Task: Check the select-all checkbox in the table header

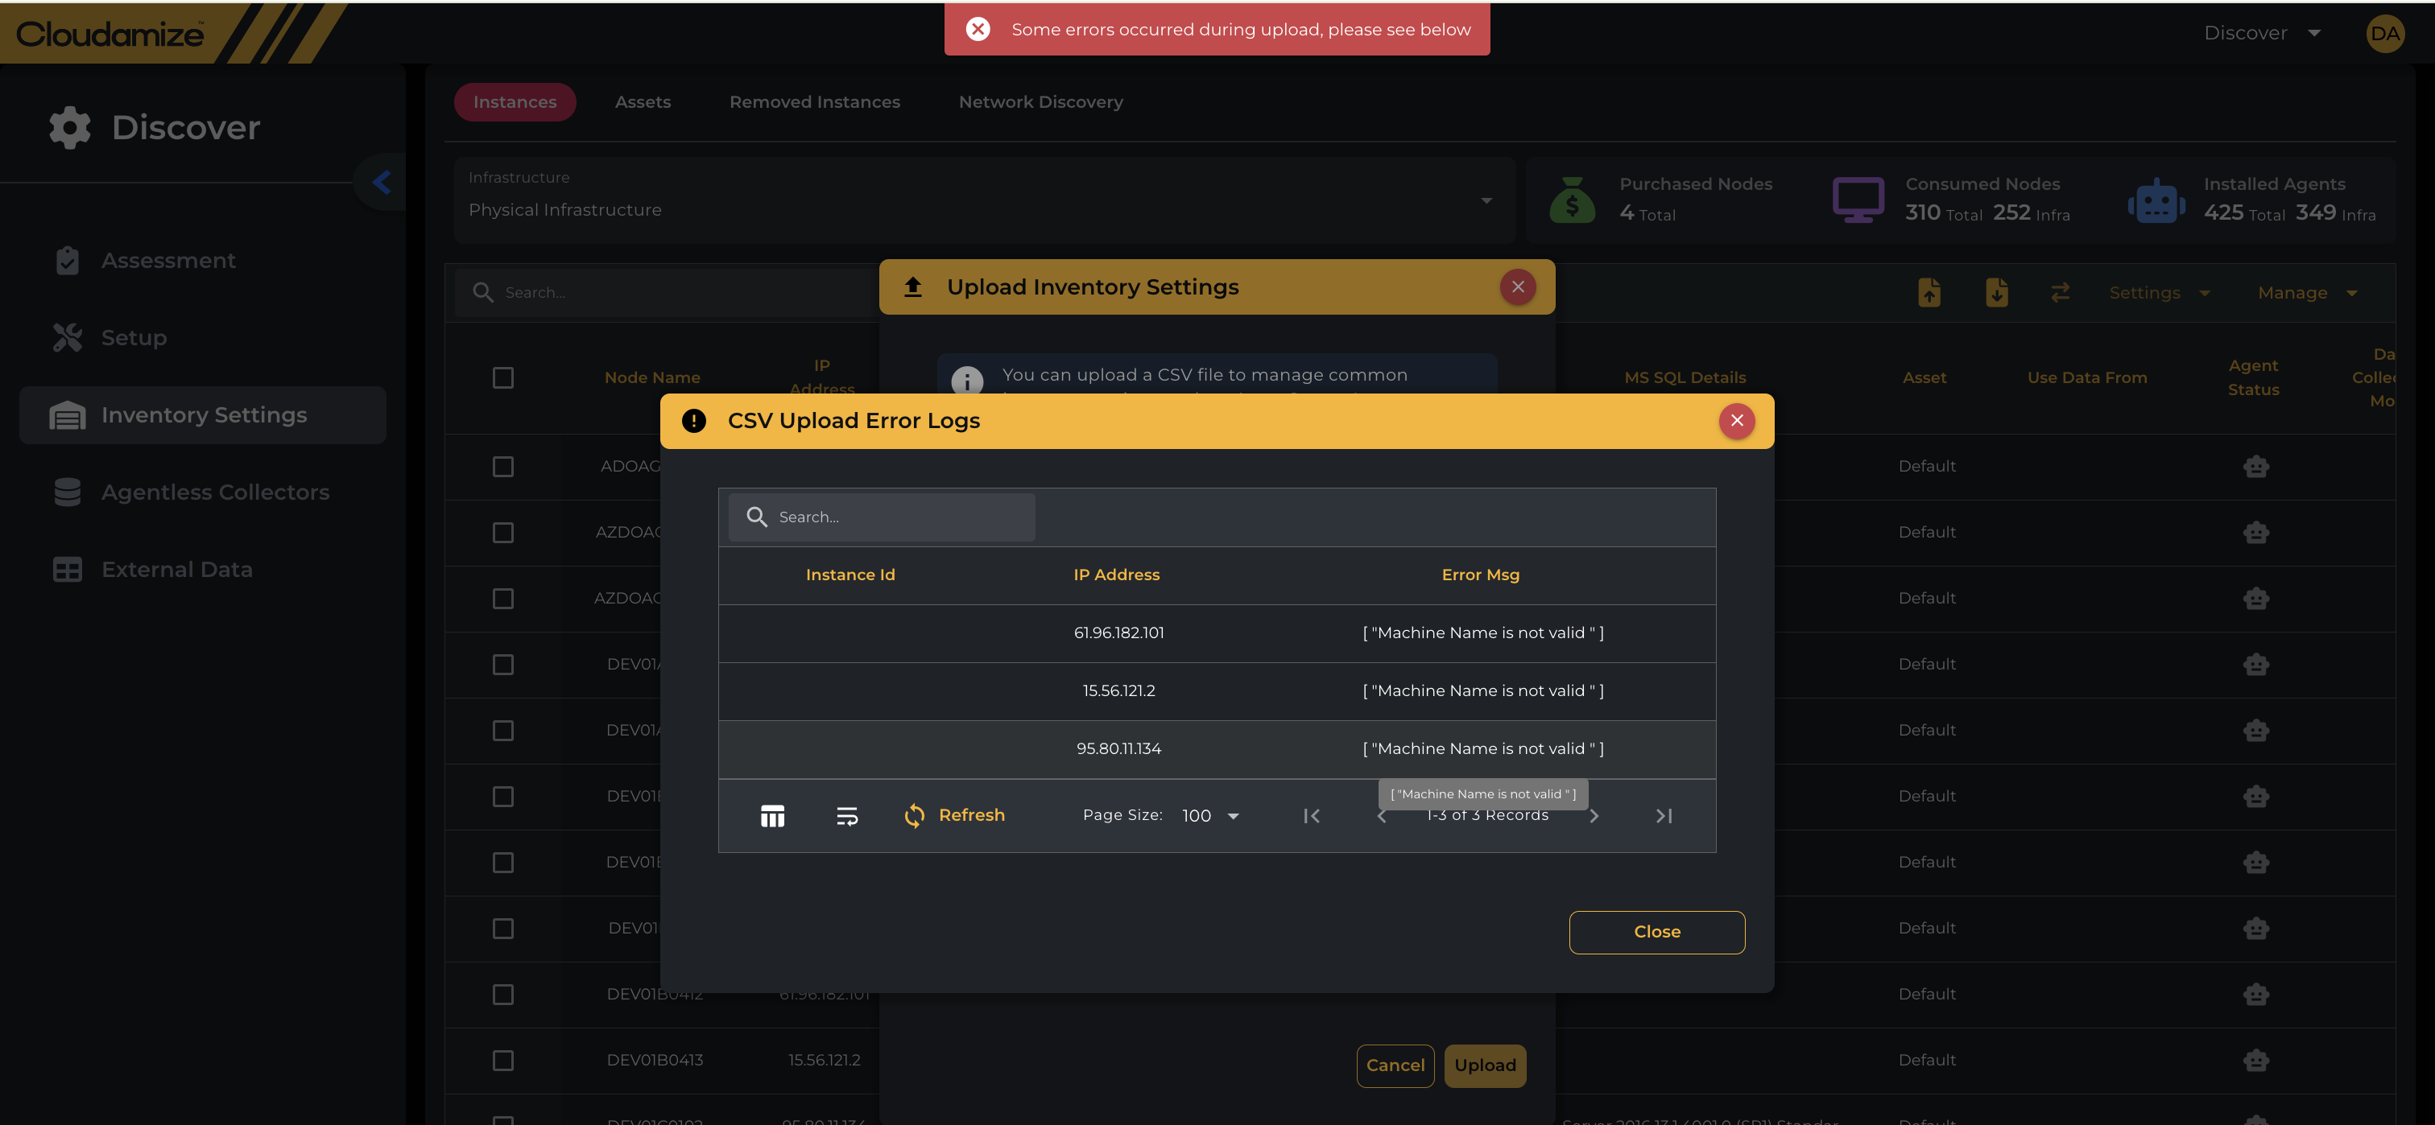Action: pos(503,378)
